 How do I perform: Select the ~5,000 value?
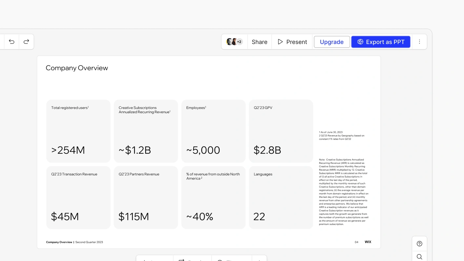[x=203, y=150]
